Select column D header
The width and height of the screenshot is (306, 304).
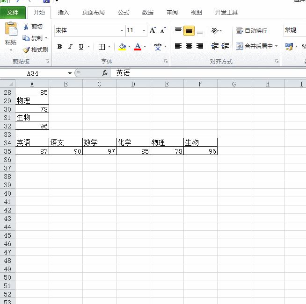pos(133,84)
